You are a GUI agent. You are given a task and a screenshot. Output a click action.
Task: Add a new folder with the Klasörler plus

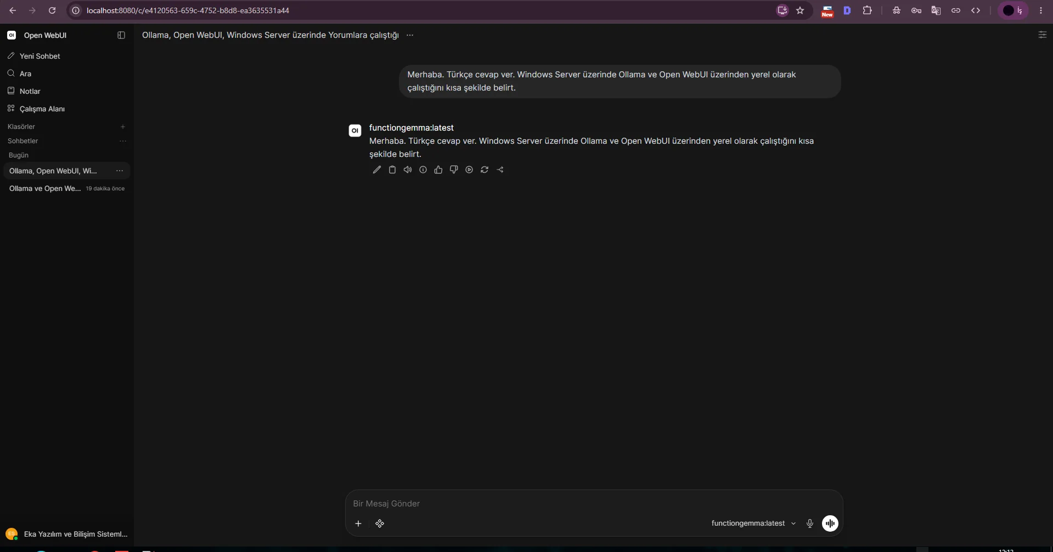pyautogui.click(x=123, y=127)
